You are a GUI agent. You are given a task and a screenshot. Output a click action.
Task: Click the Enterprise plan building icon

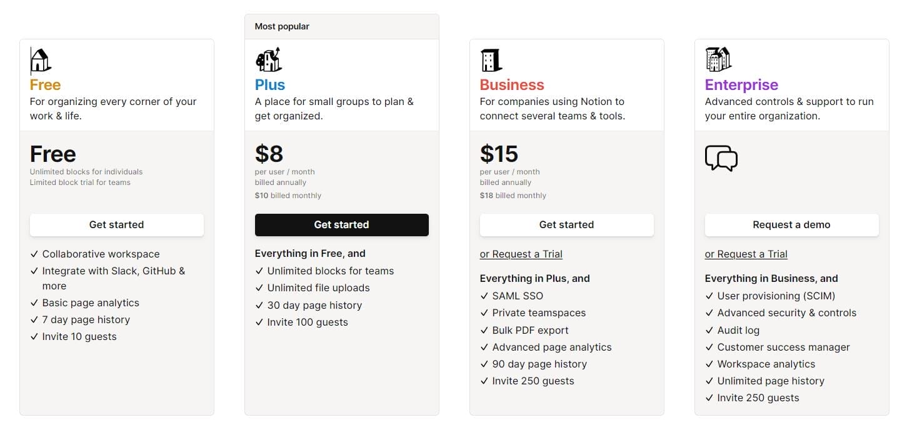(716, 59)
